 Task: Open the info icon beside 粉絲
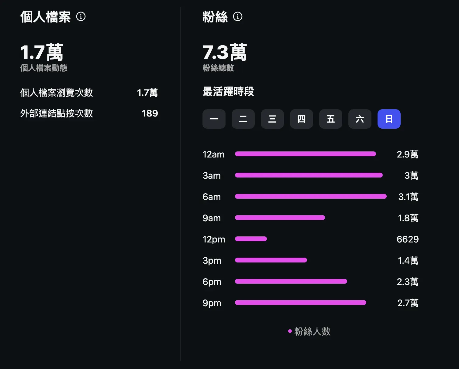click(238, 16)
